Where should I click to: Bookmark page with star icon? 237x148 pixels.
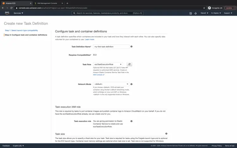[x=204, y=8]
